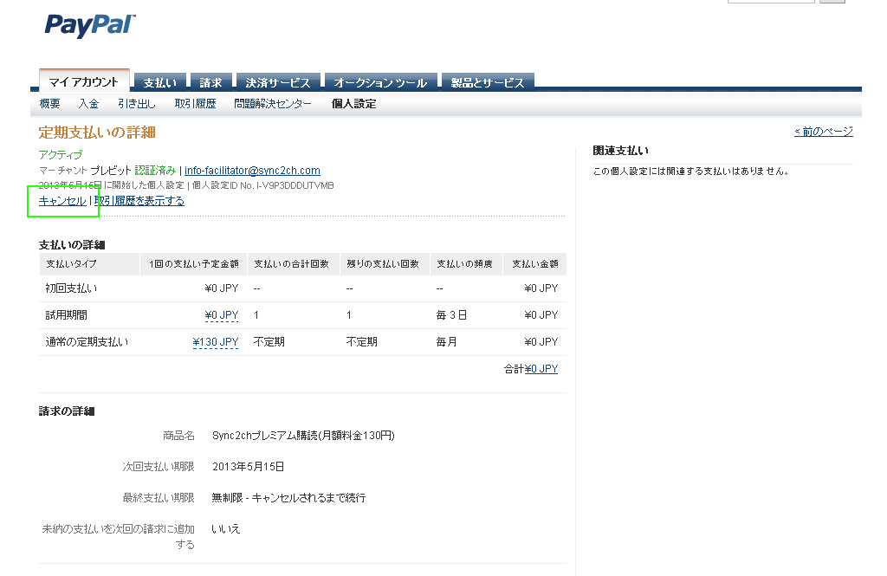Click the ¥0 JPY link in the 試用期間 row
The height and width of the screenshot is (576, 887).
pyautogui.click(x=222, y=315)
